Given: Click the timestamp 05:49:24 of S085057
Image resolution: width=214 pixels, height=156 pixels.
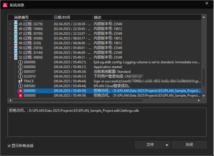Looking at the screenshot, I should coord(70,72).
